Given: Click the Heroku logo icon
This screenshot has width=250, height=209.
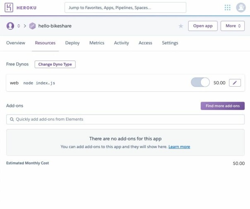Looking at the screenshot, I should tap(9, 7).
